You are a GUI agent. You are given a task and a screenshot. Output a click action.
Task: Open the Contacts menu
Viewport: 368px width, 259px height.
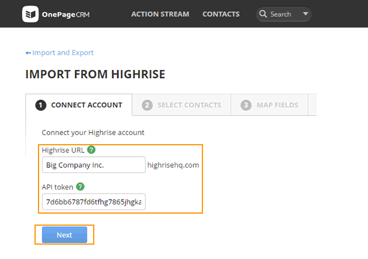(x=221, y=14)
